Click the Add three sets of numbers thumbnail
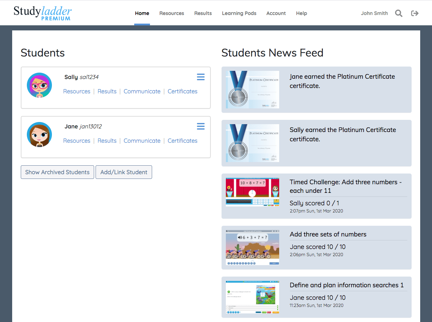 click(252, 247)
